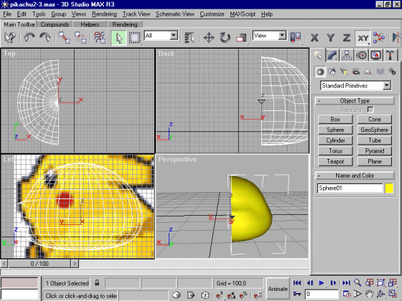Select the Select and Move tool
402x301 pixels.
coord(209,37)
